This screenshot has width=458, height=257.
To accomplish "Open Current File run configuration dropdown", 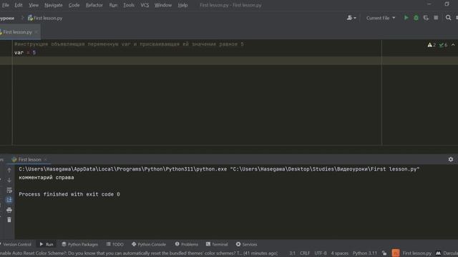I will [x=380, y=18].
